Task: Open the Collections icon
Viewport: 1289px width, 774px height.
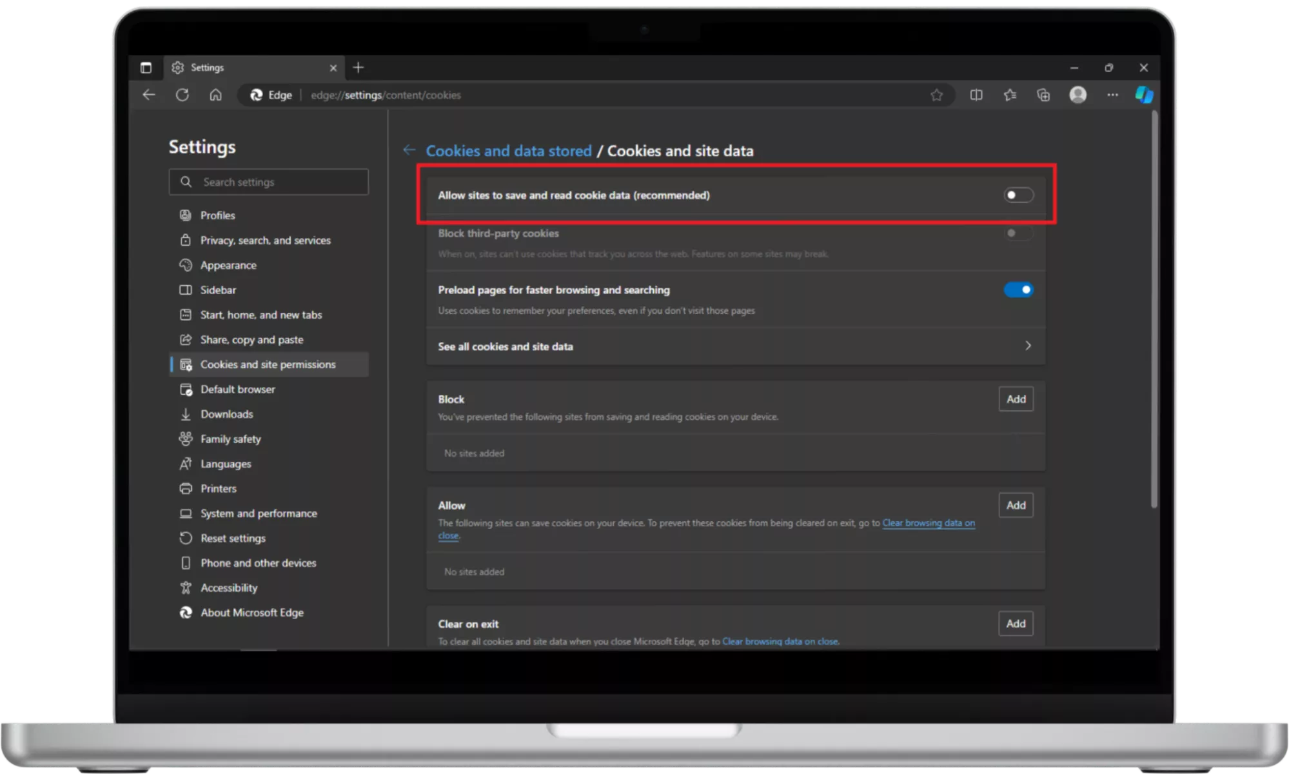Action: click(x=1043, y=95)
